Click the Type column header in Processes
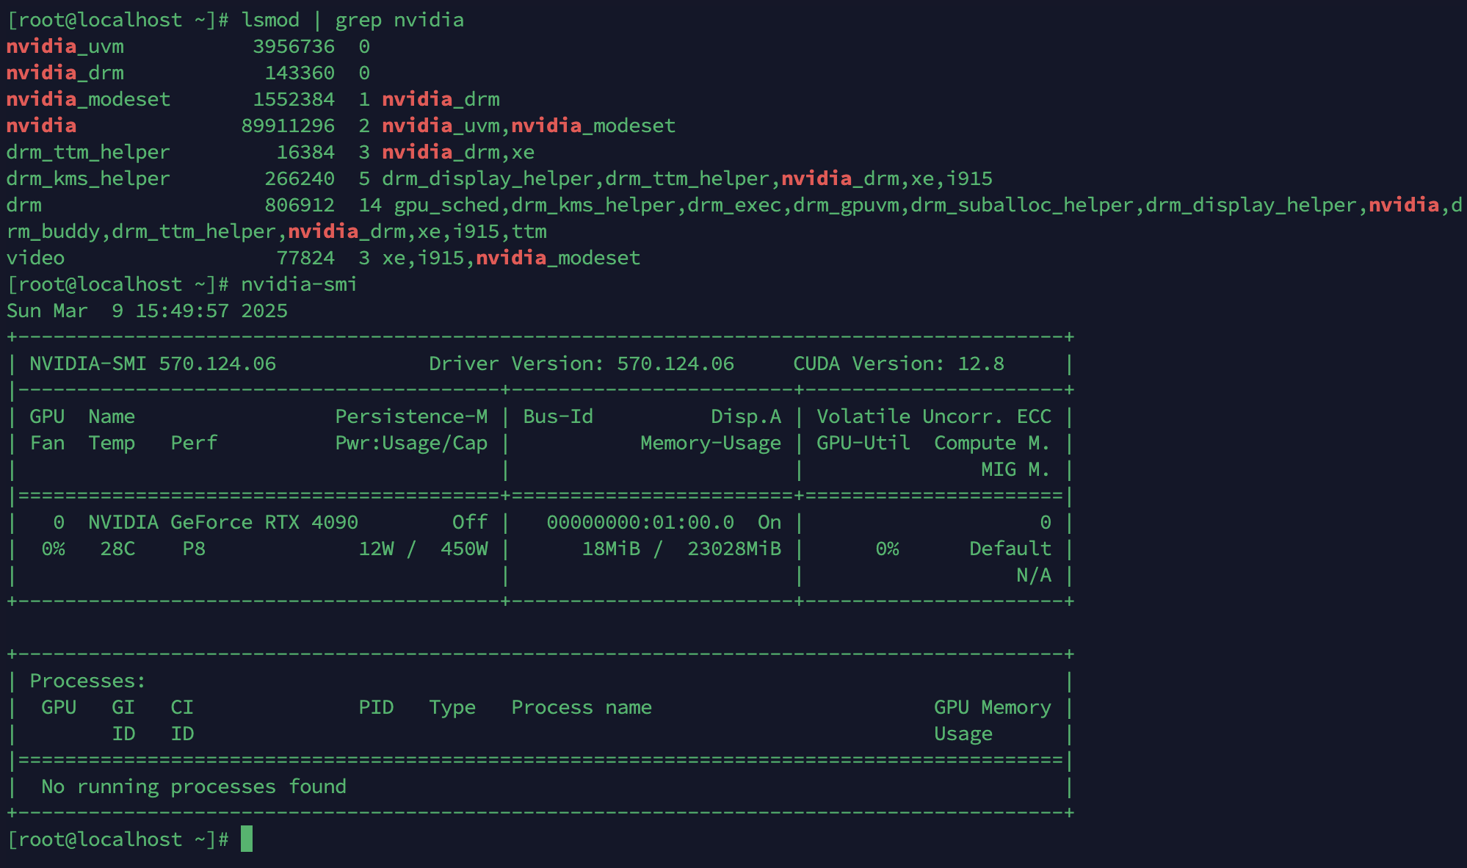This screenshot has width=1467, height=868. coord(452,707)
